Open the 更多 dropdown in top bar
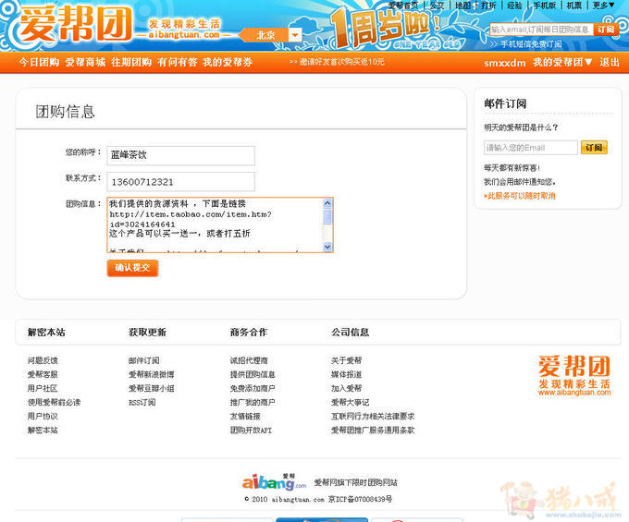 (x=604, y=6)
